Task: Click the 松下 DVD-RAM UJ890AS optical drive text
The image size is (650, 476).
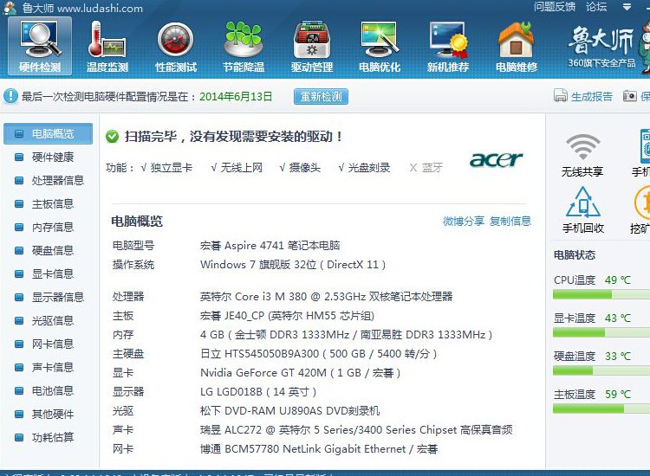Action: [289, 410]
